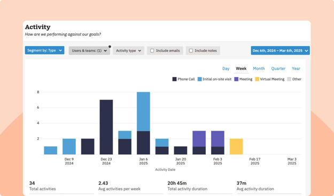Click the Phone Call legend color swatch
Viewport: 334px width, 196px height.
click(x=174, y=79)
